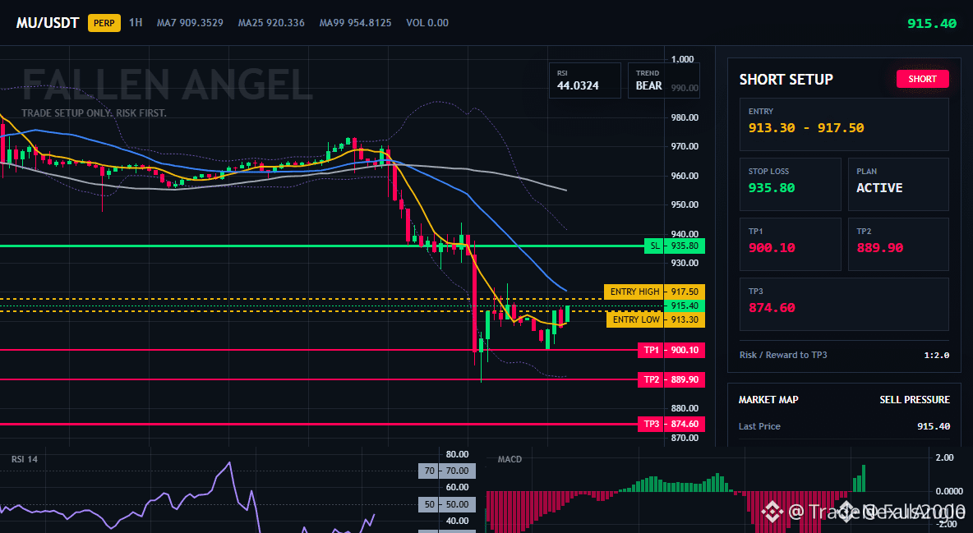Click the VOL 0.00 label

[x=427, y=23]
